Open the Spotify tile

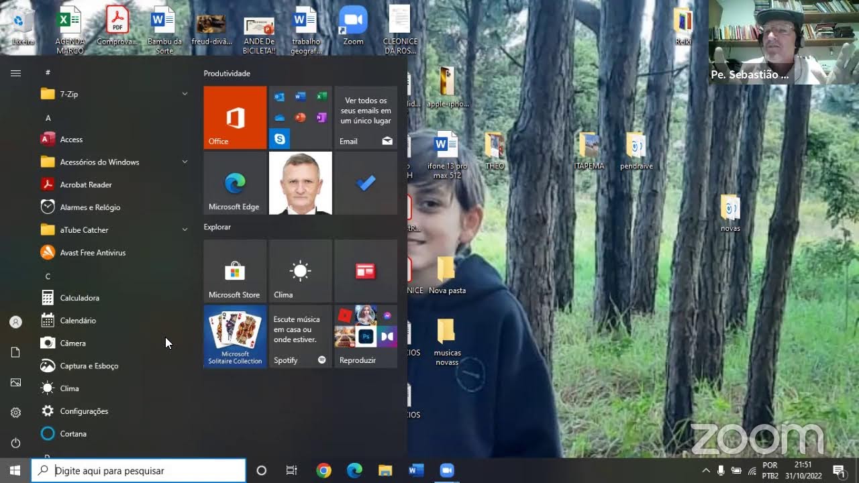(300, 337)
